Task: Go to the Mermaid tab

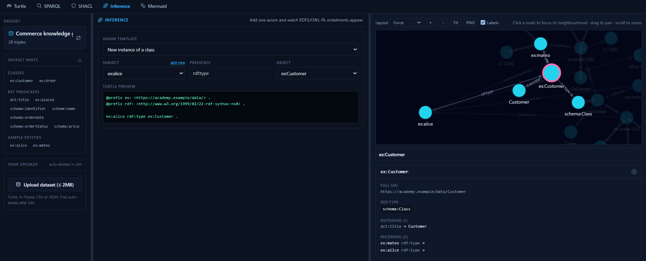Action: [154, 6]
